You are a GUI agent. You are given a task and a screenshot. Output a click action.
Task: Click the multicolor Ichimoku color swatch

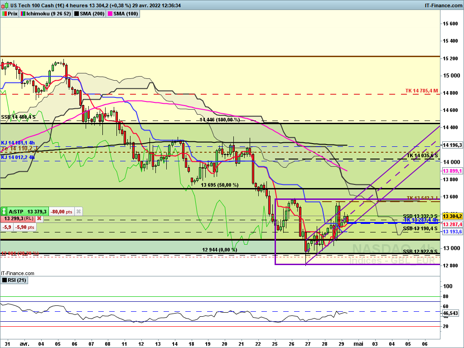(x=23, y=14)
